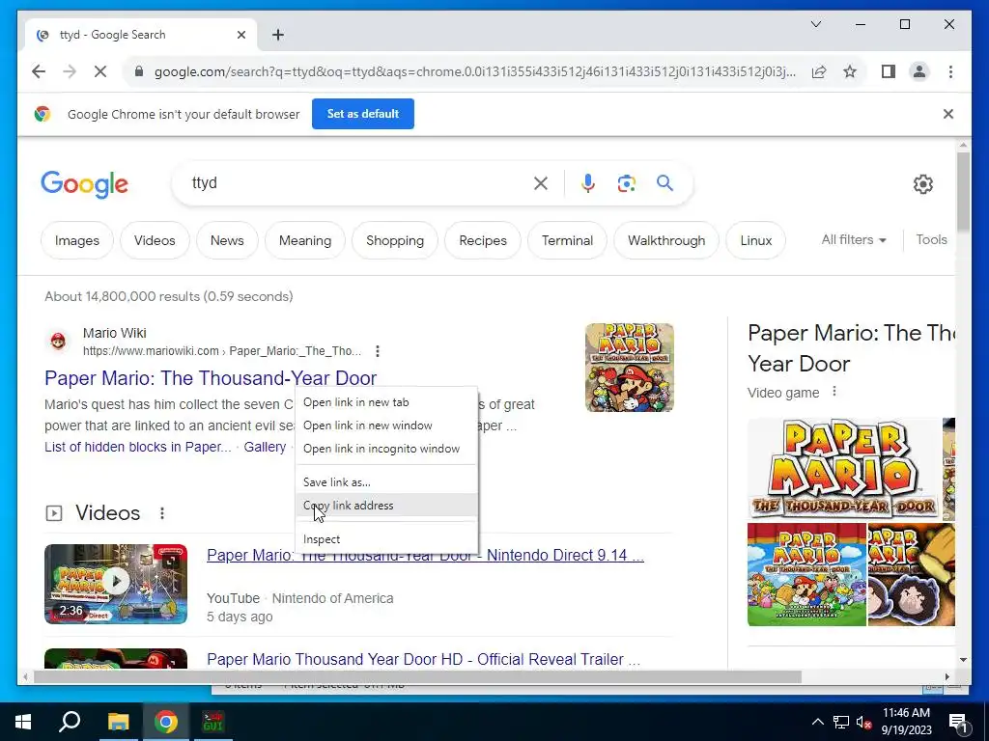This screenshot has height=741, width=989.
Task: Open the tab search chevron
Action: point(815,24)
